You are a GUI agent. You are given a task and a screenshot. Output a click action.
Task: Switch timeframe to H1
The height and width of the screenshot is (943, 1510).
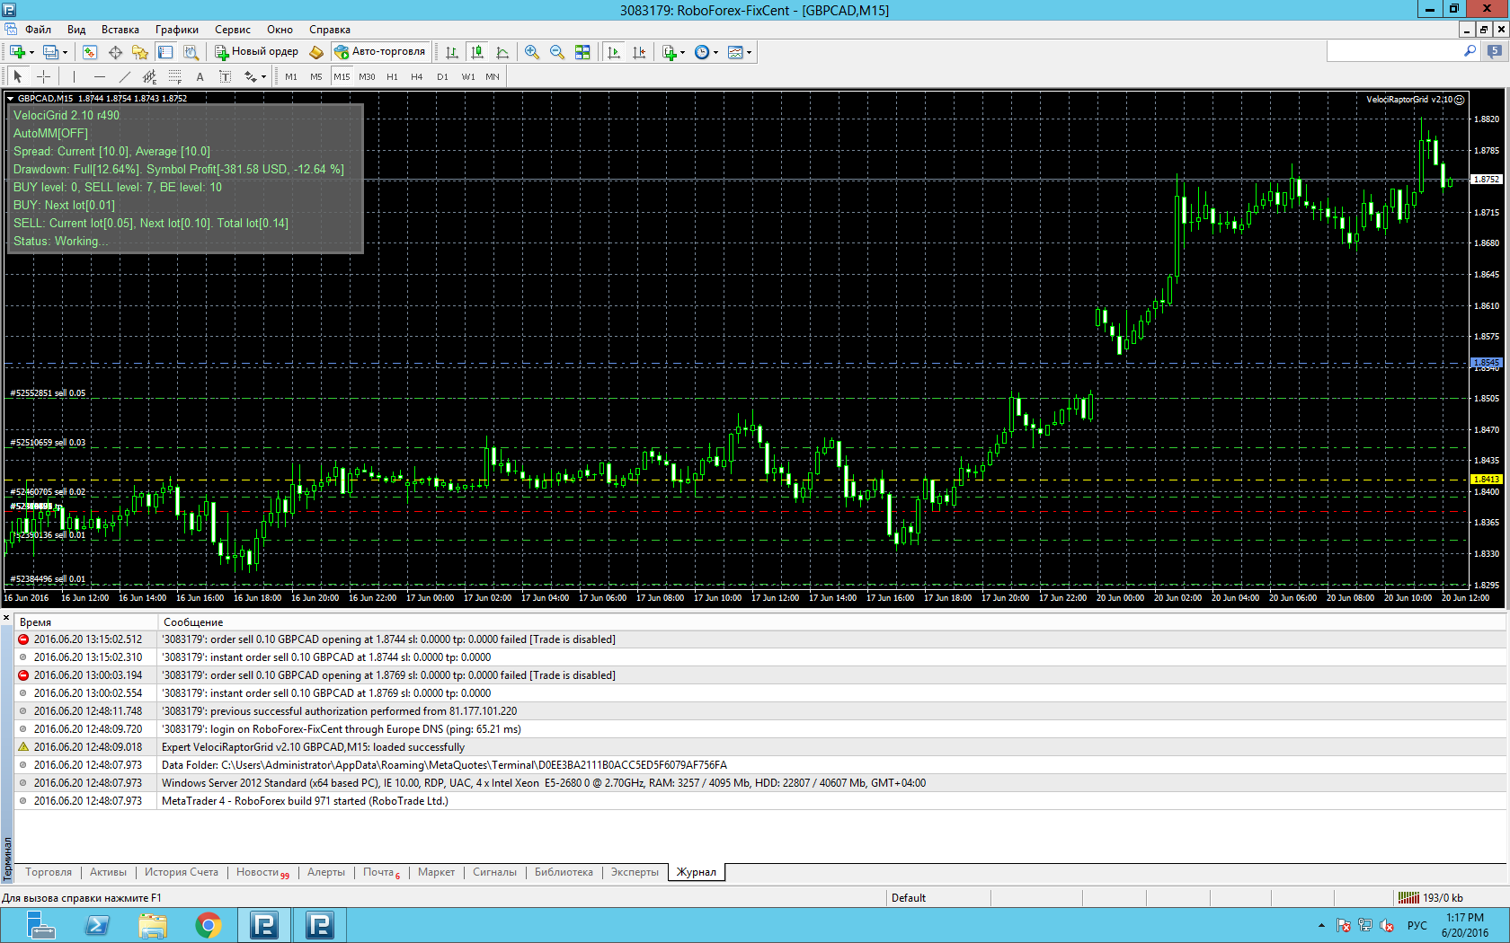(x=392, y=76)
